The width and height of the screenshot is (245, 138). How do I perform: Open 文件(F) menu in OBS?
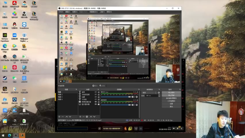point(61,12)
